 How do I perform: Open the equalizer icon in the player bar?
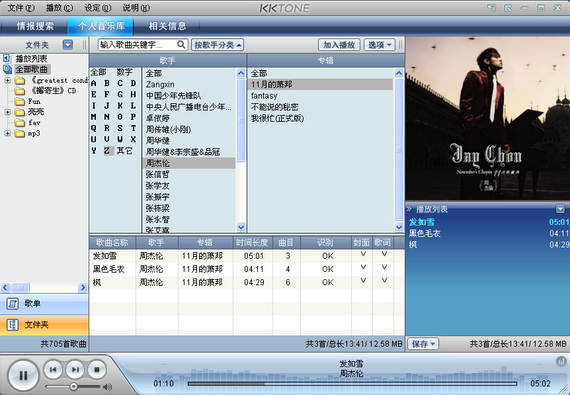[x=561, y=361]
